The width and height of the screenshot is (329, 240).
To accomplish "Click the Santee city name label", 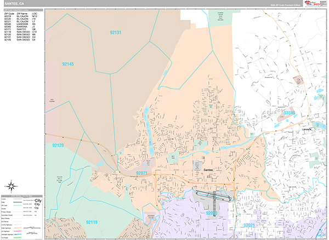I will [208, 170].
